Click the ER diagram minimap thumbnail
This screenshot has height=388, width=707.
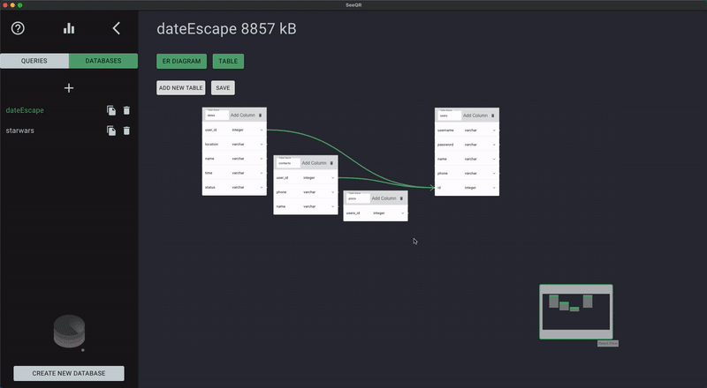click(x=576, y=311)
